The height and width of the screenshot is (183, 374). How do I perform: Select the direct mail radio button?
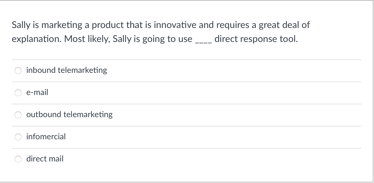point(18,159)
